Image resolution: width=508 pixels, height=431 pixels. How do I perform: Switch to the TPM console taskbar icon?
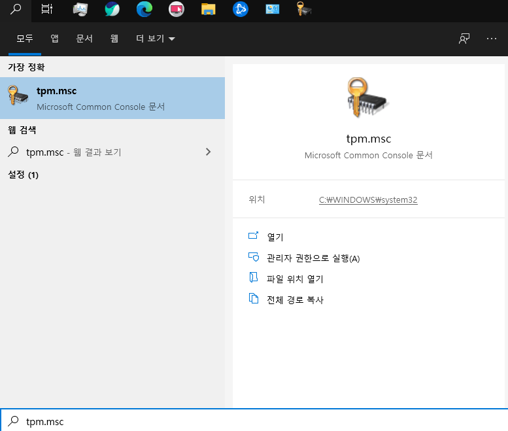304,9
